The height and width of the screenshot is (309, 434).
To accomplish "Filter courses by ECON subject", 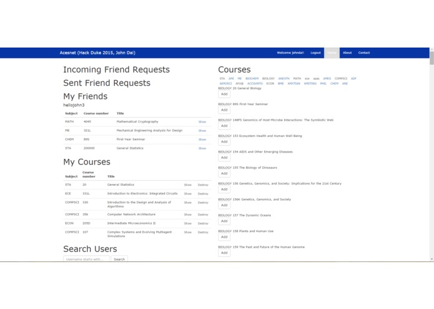I will [x=270, y=83].
